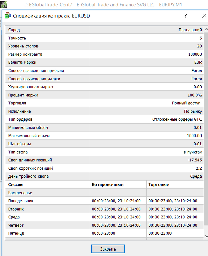Select the Точность row label

pos(17,38)
